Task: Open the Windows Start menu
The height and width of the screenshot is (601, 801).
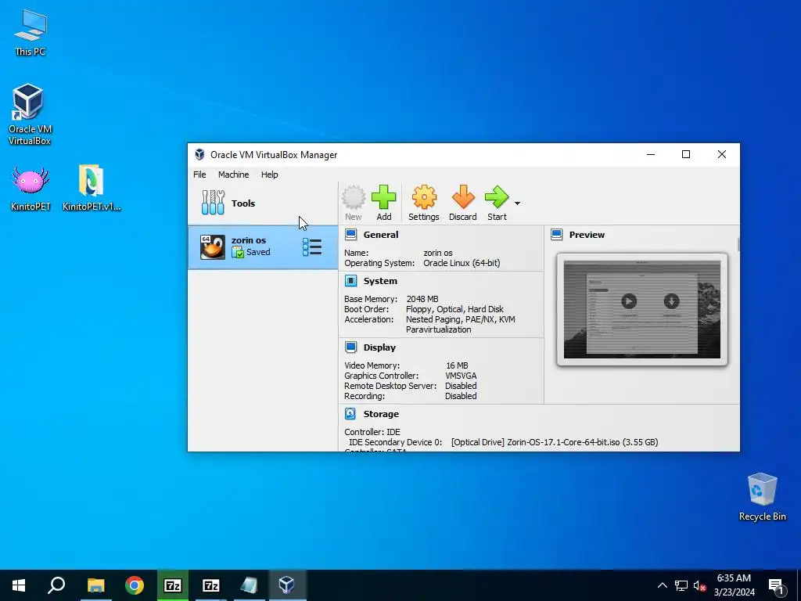Action: (19, 585)
